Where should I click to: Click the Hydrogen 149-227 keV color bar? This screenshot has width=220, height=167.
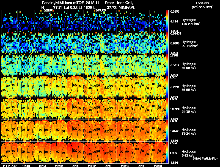167,21
